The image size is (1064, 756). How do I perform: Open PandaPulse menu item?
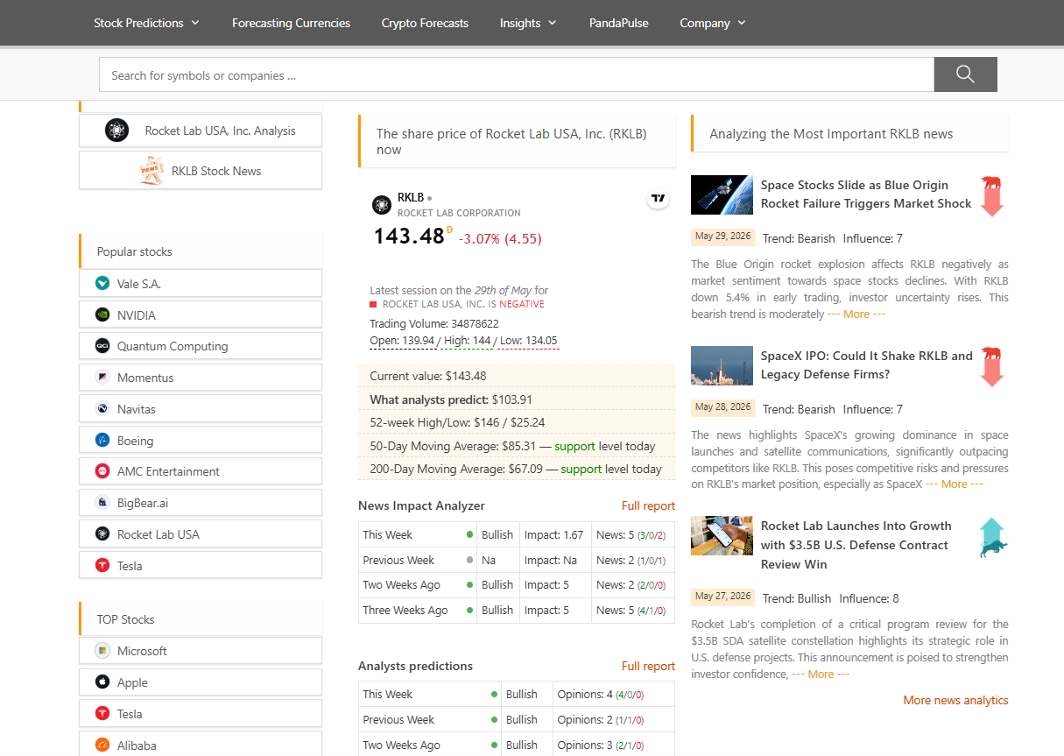point(619,23)
